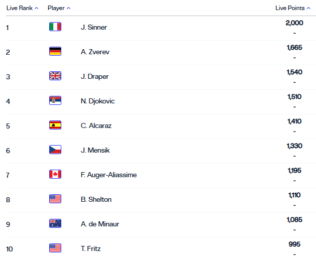This screenshot has height=261, width=316.
Task: Click the British flag beside J. Draper
Action: 55,76
